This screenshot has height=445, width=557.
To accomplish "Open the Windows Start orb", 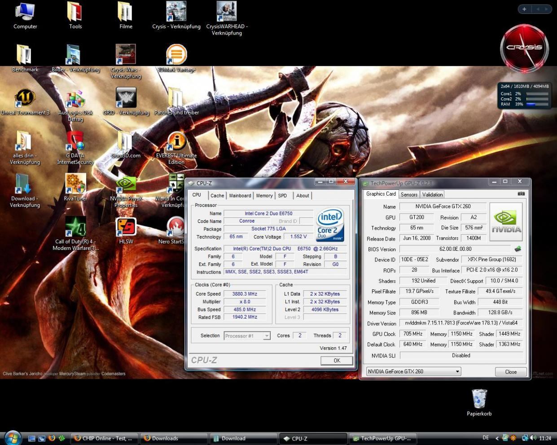I will (x=13, y=437).
